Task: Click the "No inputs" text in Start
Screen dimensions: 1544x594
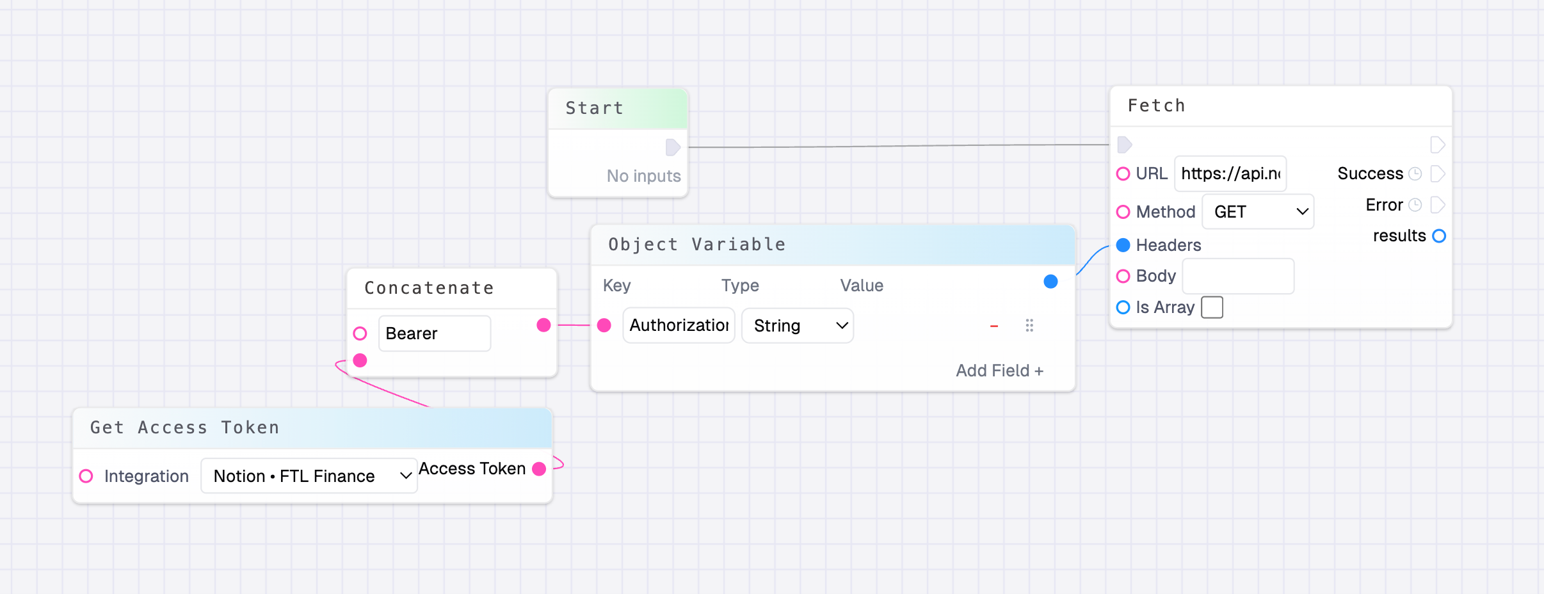Action: click(x=644, y=176)
